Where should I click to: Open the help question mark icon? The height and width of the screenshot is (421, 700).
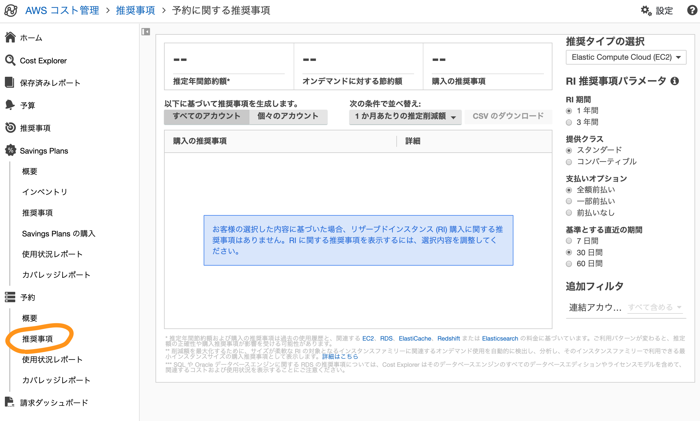point(692,10)
